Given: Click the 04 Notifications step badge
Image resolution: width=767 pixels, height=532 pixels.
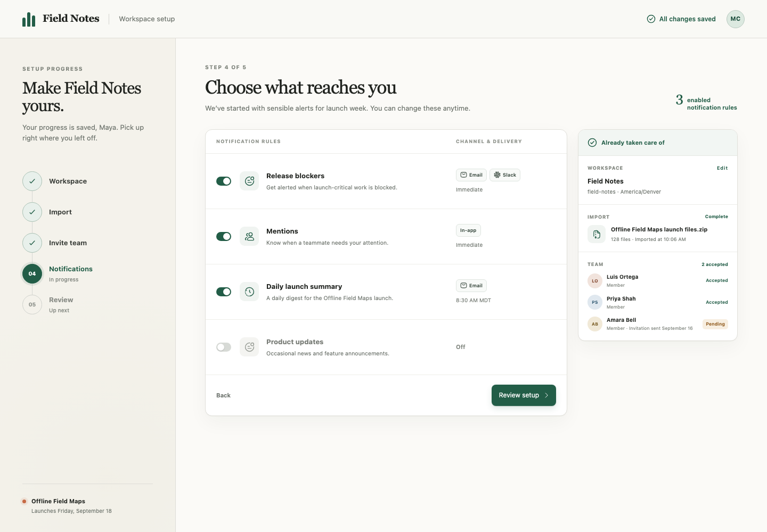Looking at the screenshot, I should [x=32, y=273].
